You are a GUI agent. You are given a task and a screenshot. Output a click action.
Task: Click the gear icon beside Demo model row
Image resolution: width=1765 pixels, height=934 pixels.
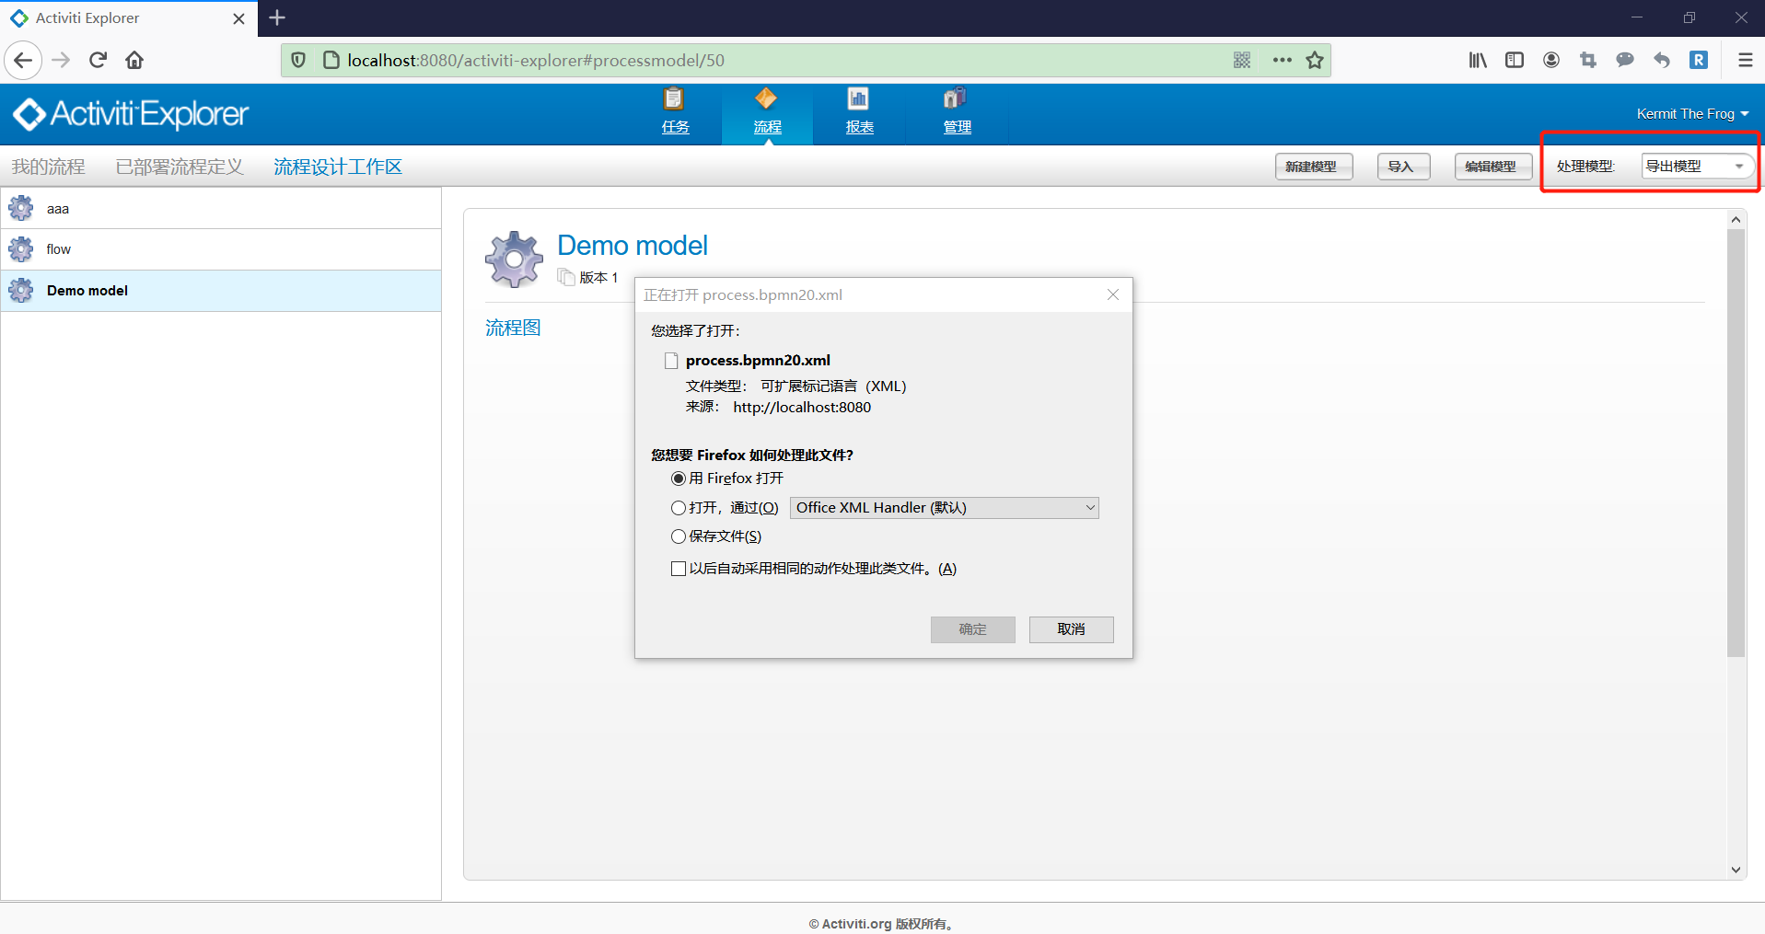click(20, 291)
